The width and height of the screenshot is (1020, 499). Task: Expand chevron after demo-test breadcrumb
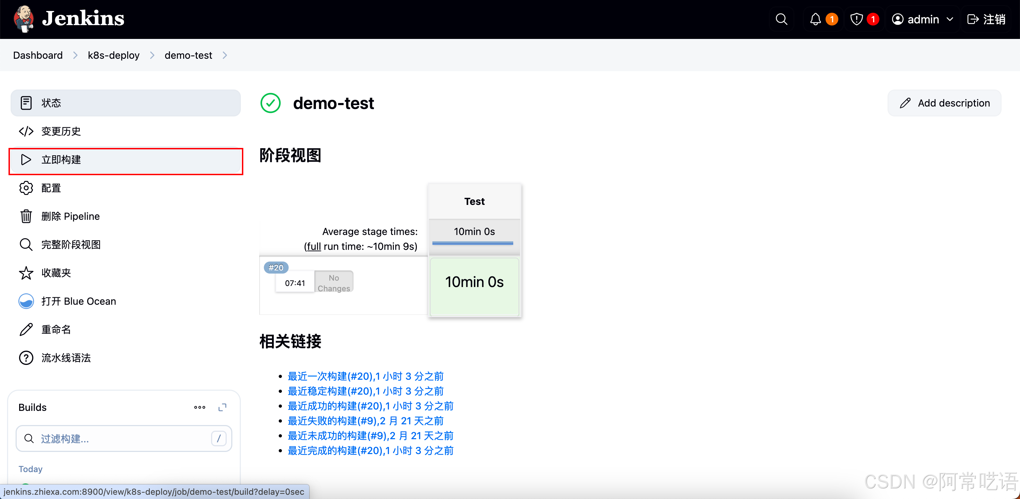point(225,56)
